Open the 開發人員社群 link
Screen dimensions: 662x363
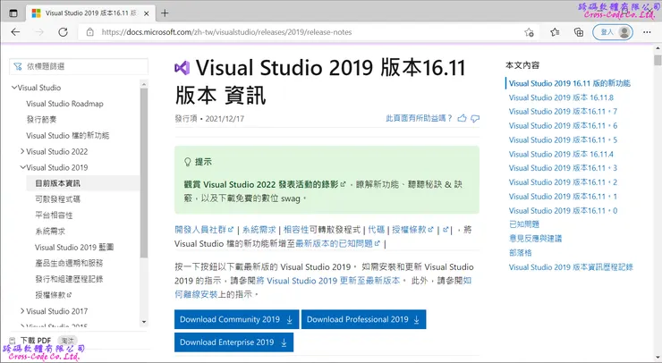[204, 230]
